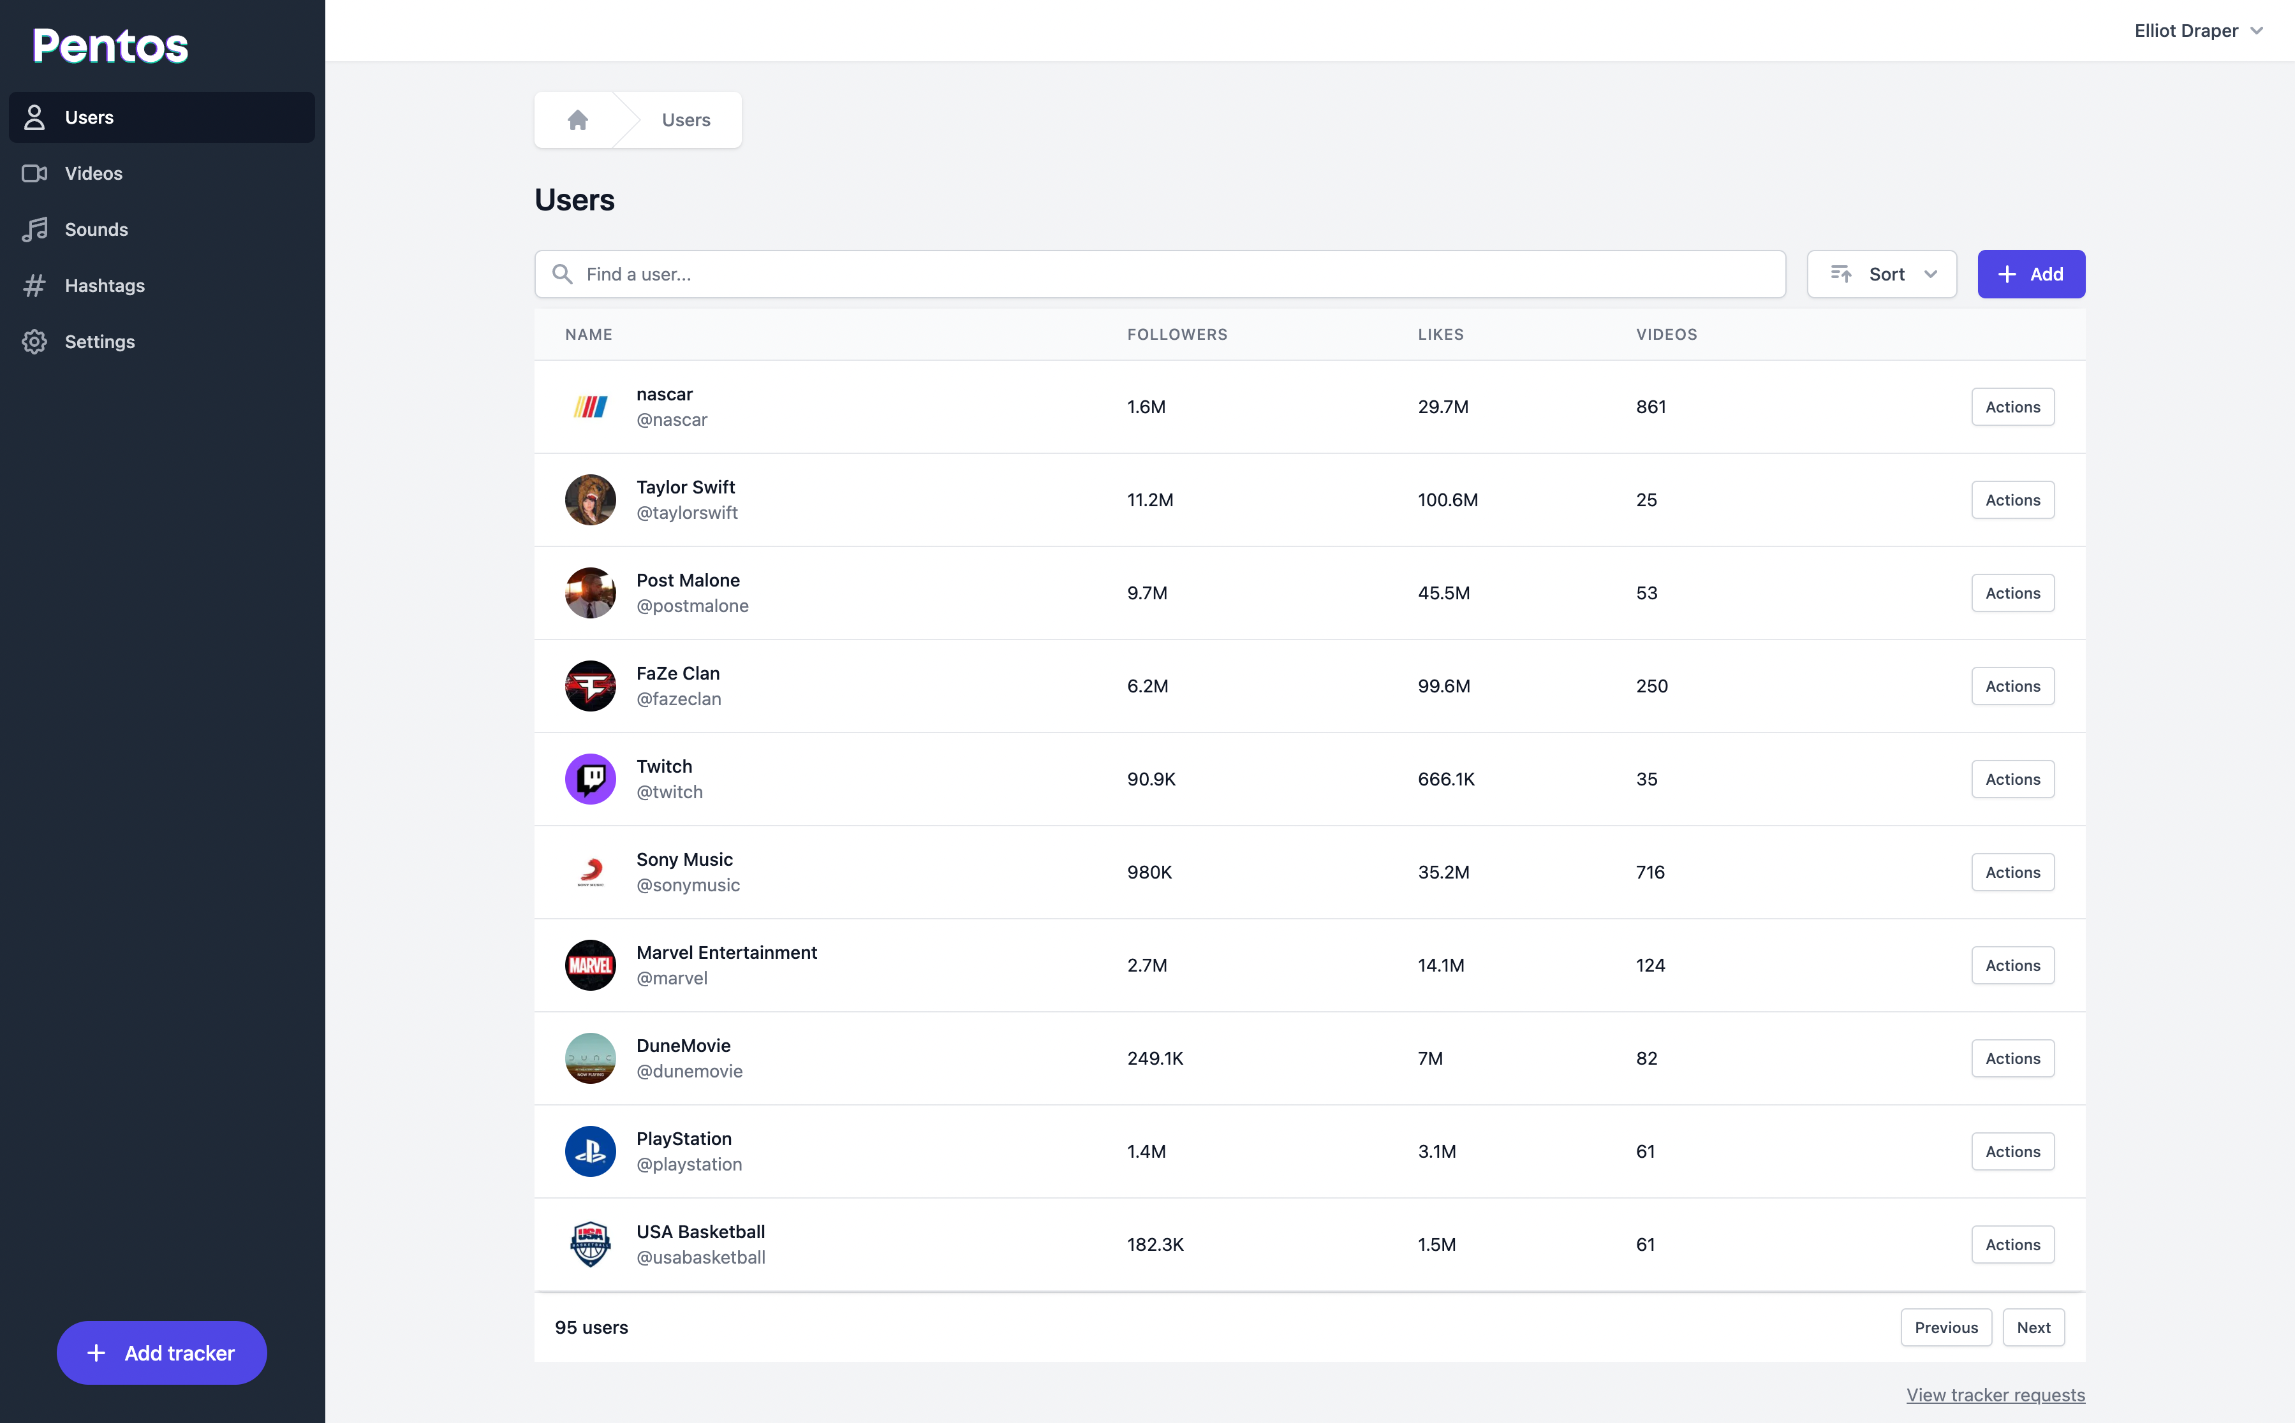Viewport: 2295px width, 1423px height.
Task: Click the plus icon on Add button
Action: (x=2007, y=274)
